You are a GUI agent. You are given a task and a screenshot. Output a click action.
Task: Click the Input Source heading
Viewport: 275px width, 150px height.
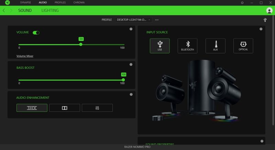(157, 32)
